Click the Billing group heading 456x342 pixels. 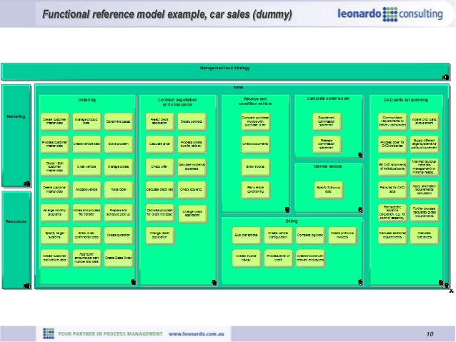(291, 221)
